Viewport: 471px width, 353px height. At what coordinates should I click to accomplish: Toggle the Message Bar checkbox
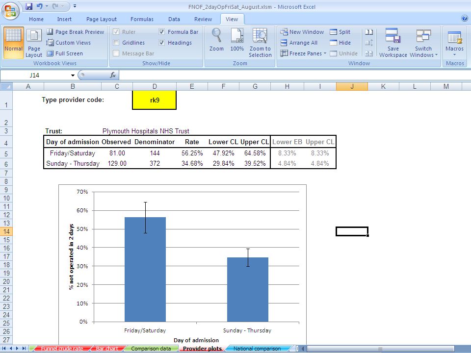point(116,53)
